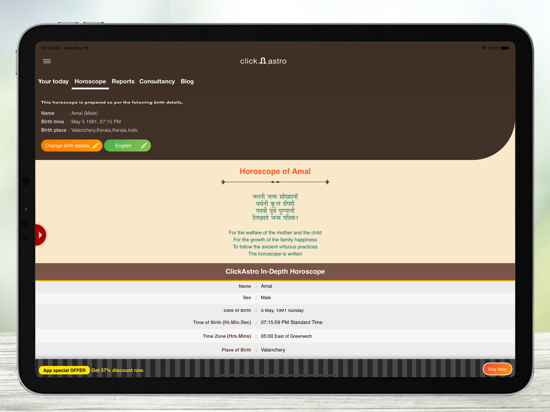Viewport: 550px width, 412px height.
Task: Open the hamburger menu icon
Action: 47,61
